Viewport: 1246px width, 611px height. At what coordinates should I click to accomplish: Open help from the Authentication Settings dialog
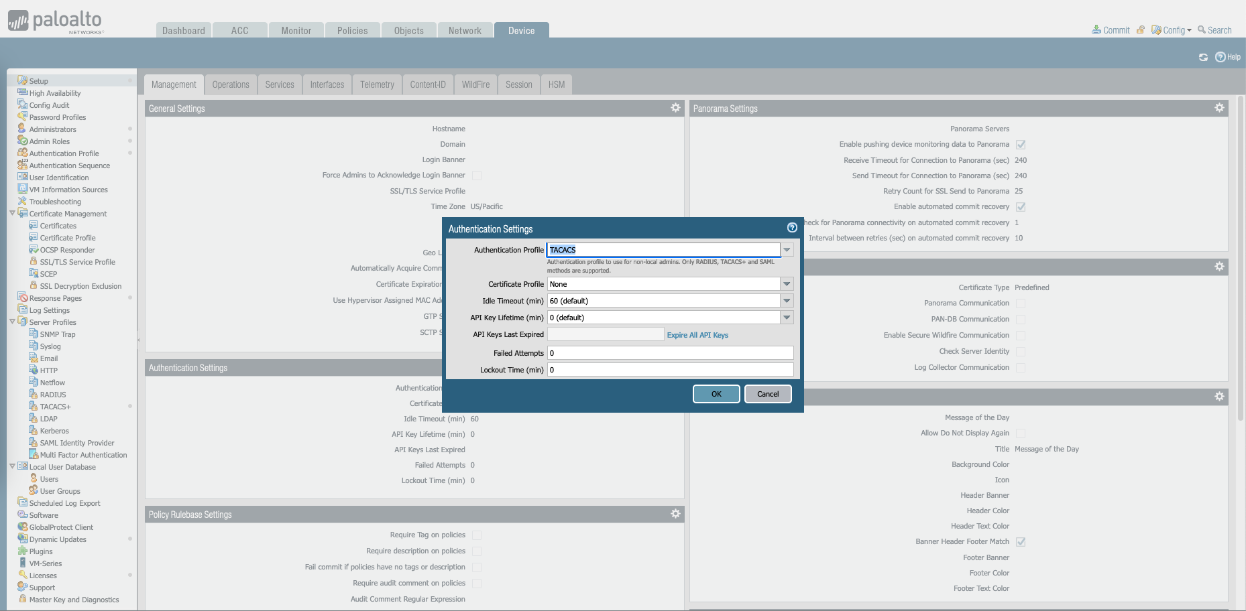[792, 228]
